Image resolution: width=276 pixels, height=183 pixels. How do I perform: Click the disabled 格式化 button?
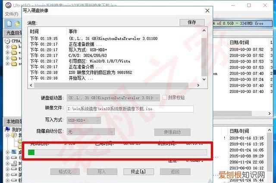point(65,171)
